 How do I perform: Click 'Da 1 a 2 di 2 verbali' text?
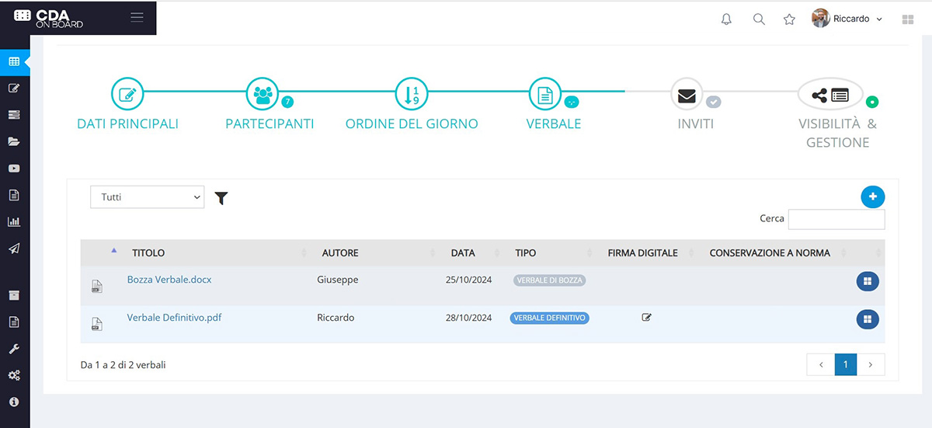pyautogui.click(x=123, y=364)
